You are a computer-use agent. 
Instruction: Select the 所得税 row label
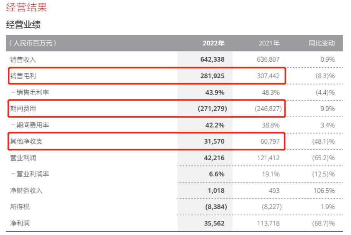20,207
